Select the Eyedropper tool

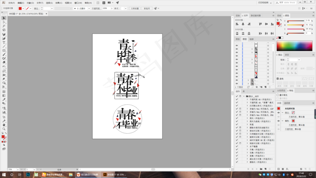click(4, 99)
